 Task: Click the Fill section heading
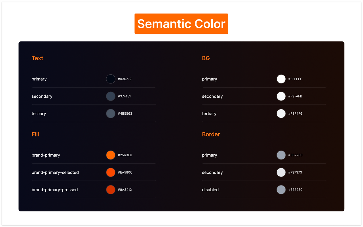(x=35, y=134)
